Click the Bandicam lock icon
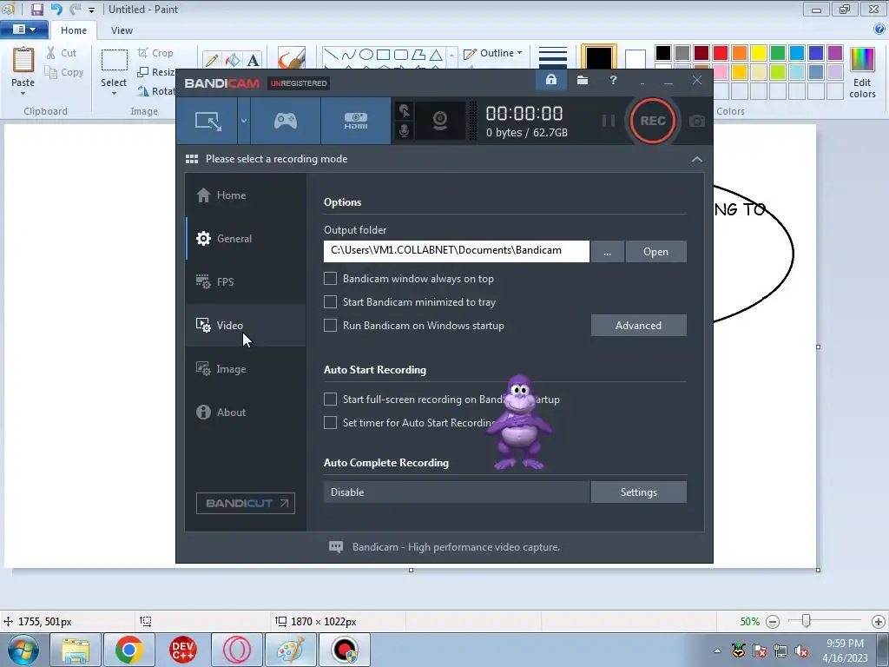Image resolution: width=889 pixels, height=667 pixels. (551, 80)
